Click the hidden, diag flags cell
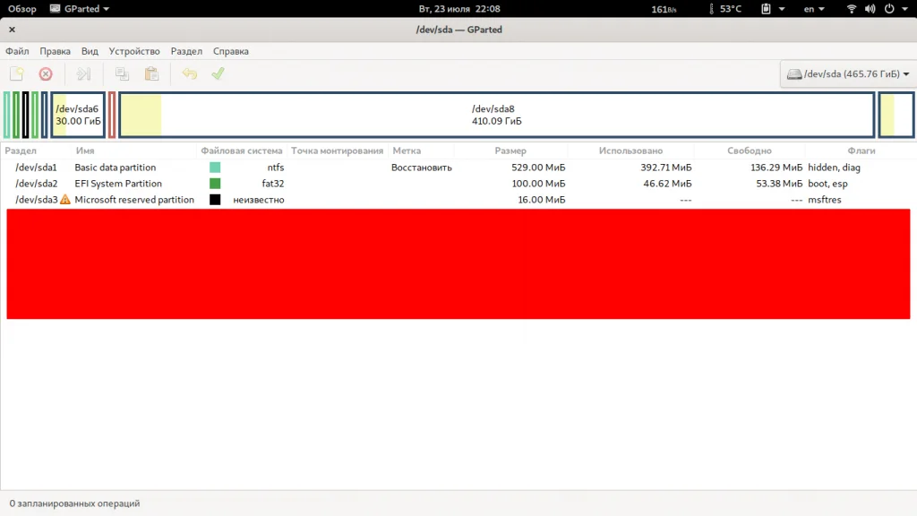Viewport: 917px width, 516px height. [834, 168]
